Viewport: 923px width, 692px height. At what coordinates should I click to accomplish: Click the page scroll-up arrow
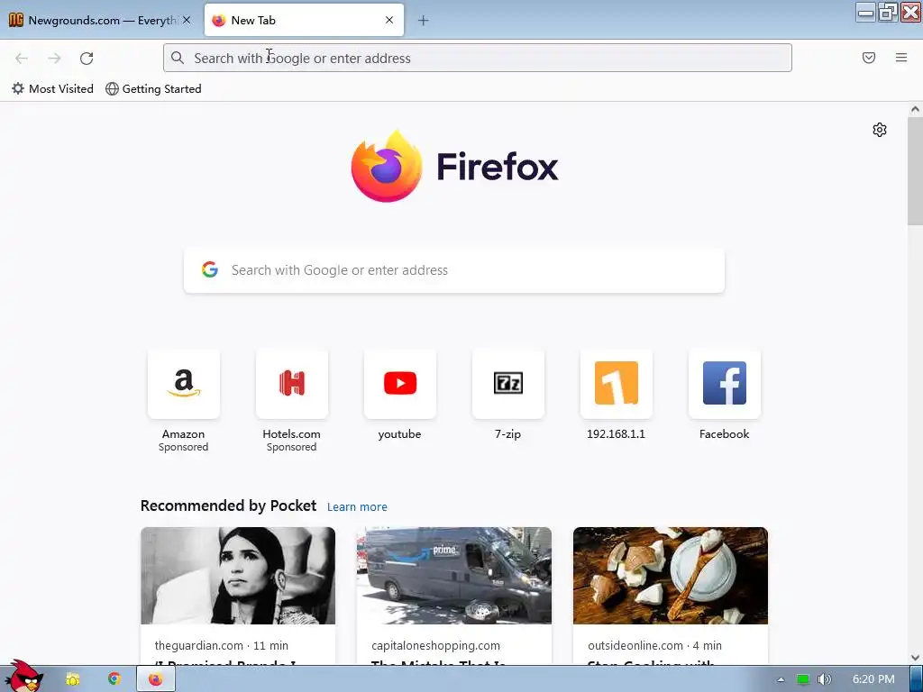[x=915, y=109]
